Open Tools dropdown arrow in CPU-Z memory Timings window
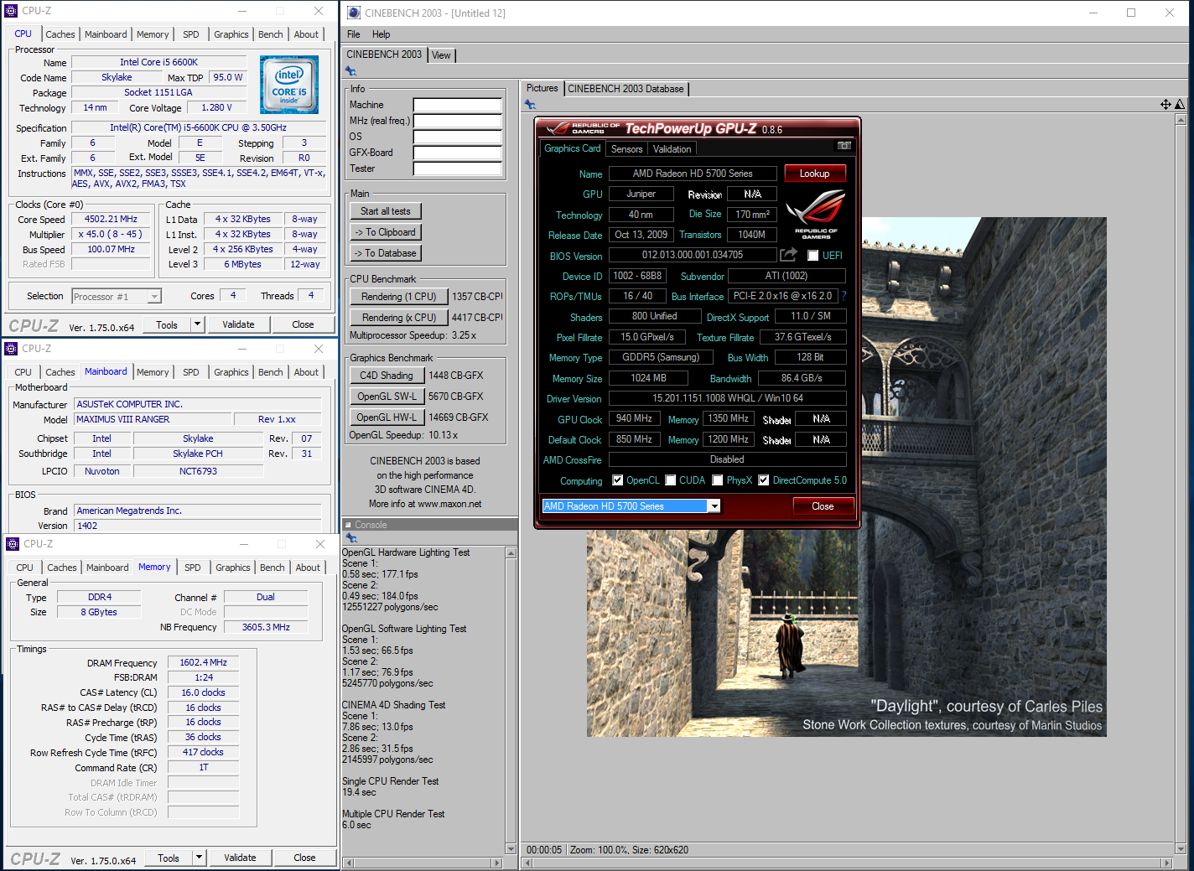The height and width of the screenshot is (871, 1194). [x=200, y=858]
